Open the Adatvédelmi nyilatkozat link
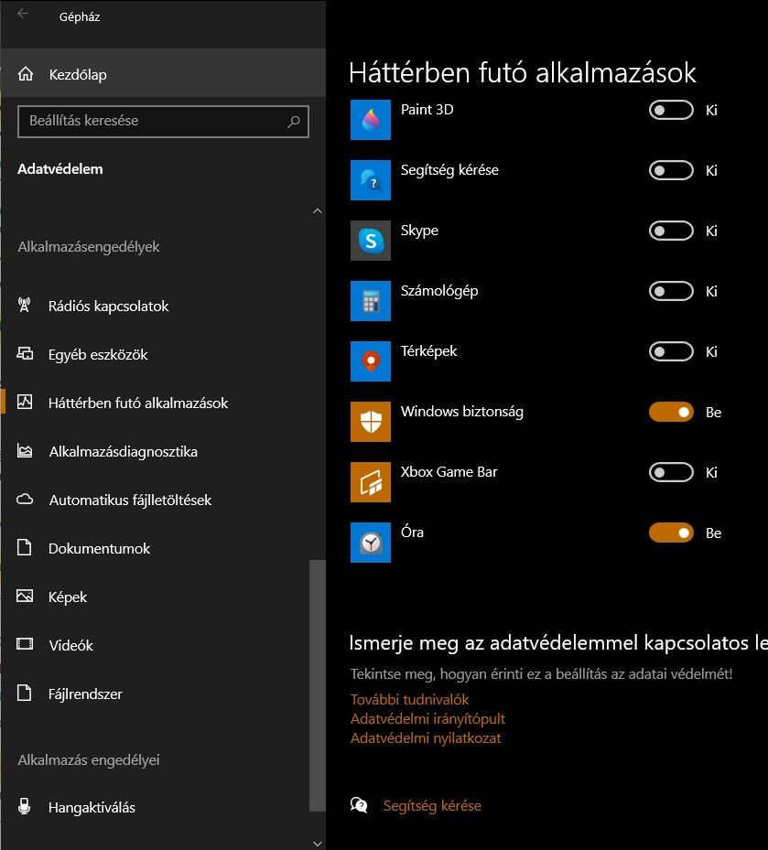This screenshot has height=850, width=768. point(426,737)
